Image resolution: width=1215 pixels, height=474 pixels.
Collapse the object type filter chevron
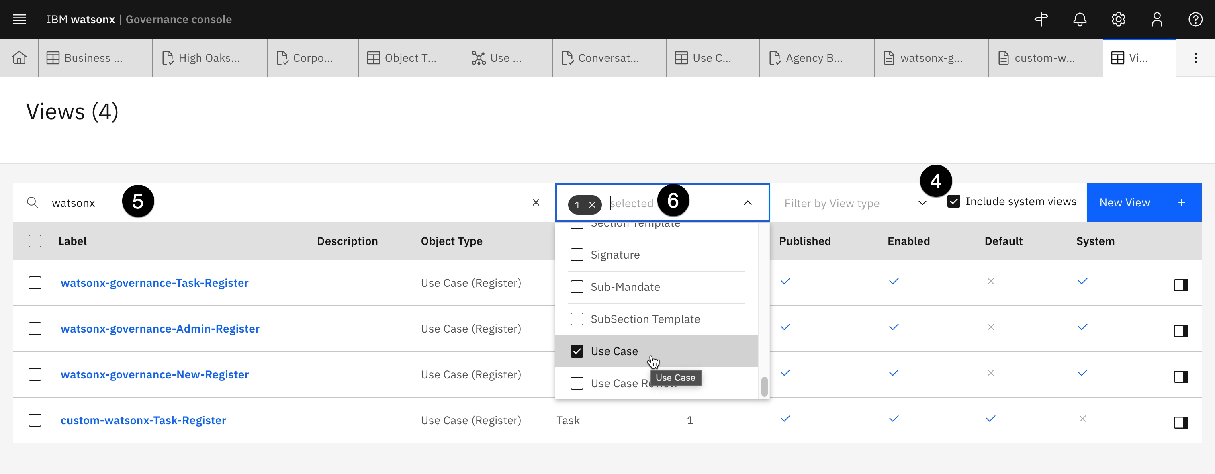pos(748,203)
